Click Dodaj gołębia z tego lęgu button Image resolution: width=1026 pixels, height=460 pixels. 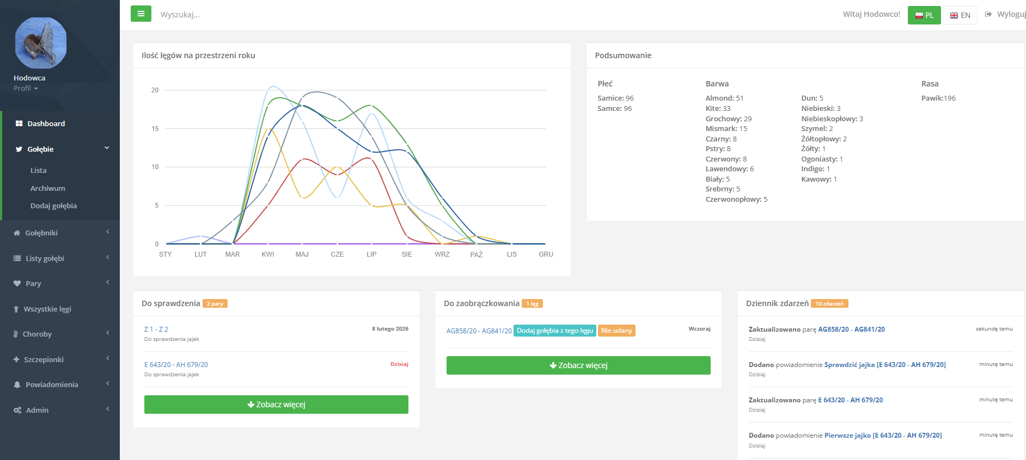pos(554,331)
